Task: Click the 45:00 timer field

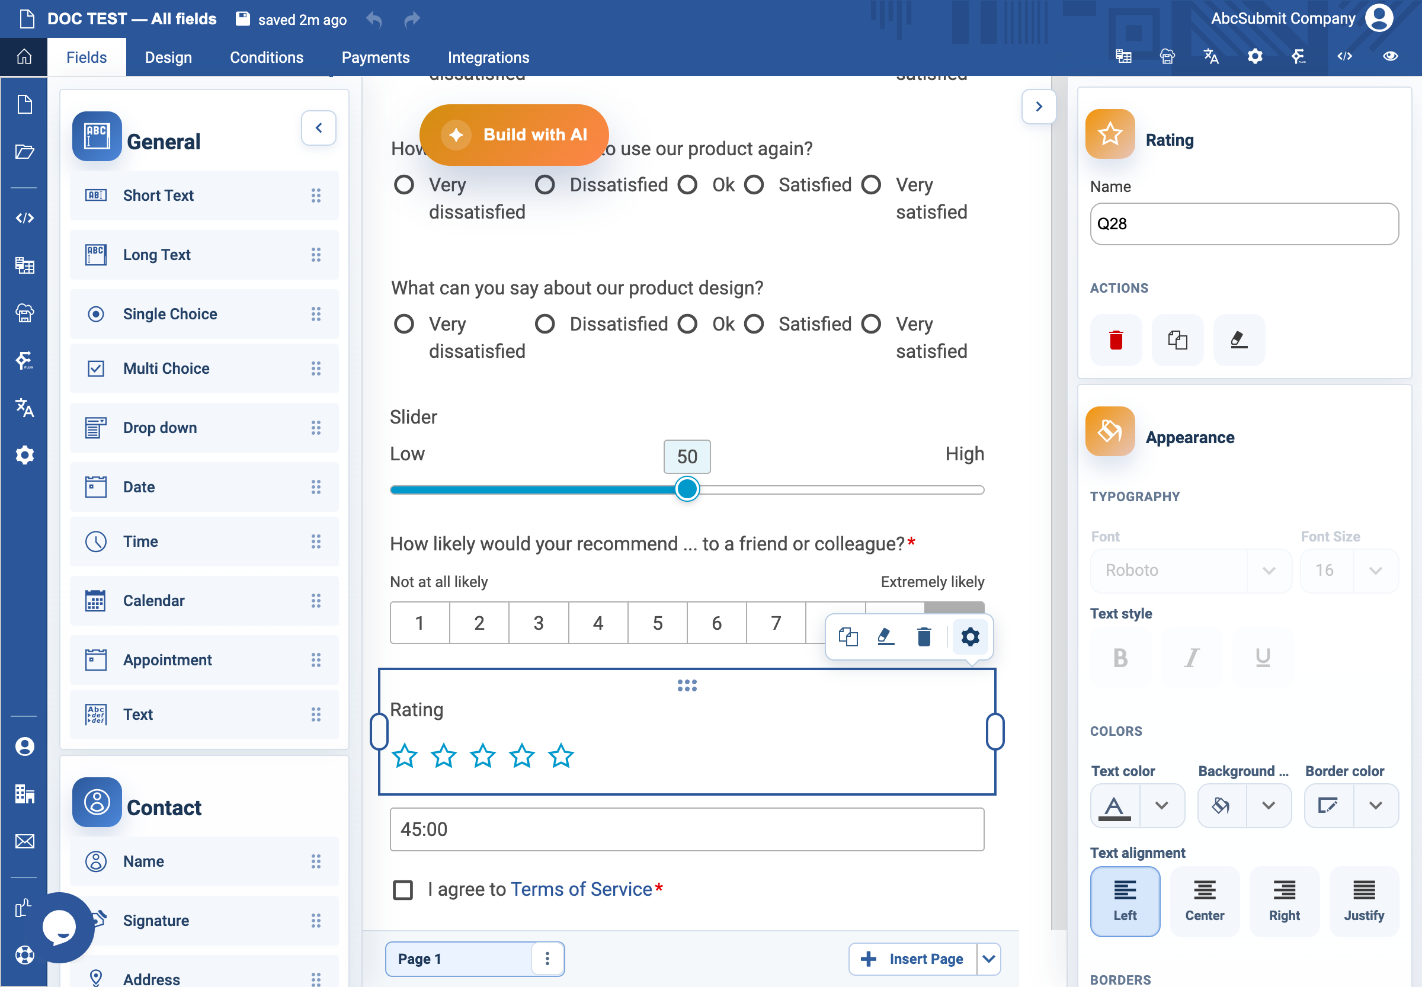Action: [687, 829]
